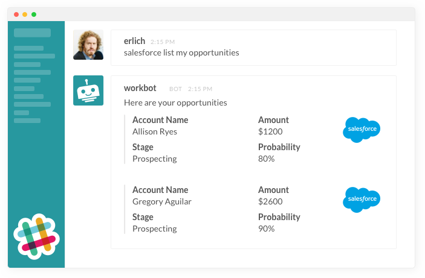Open the erlich username link
Image resolution: width=425 pixels, height=278 pixels.
coord(134,41)
